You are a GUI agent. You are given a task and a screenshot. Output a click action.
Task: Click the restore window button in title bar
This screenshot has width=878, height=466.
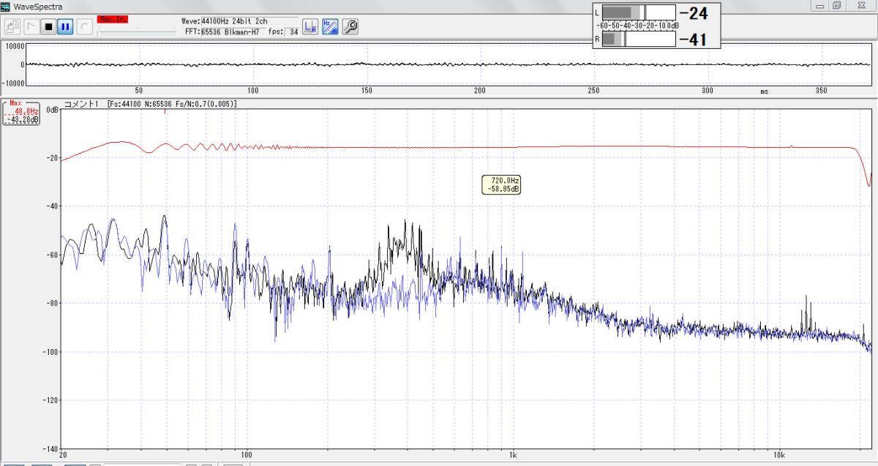836,5
